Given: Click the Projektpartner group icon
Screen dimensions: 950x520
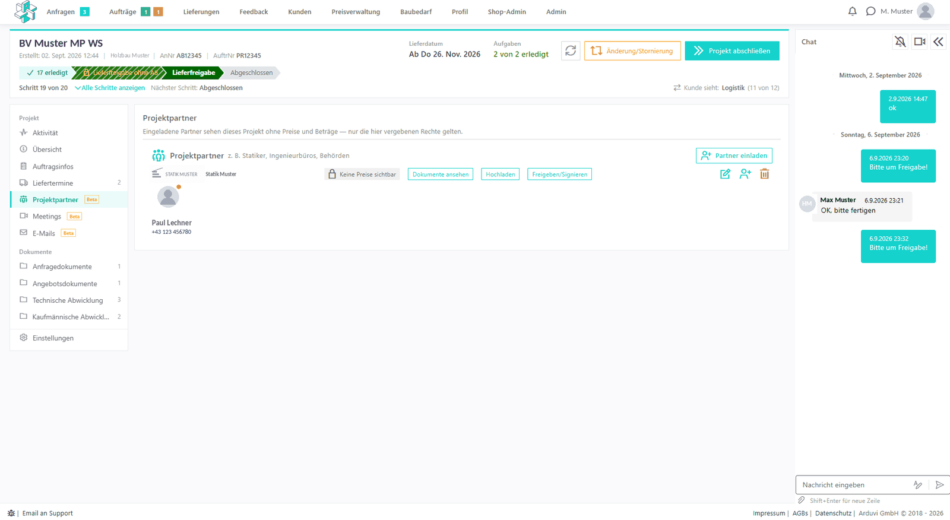Looking at the screenshot, I should pos(158,156).
